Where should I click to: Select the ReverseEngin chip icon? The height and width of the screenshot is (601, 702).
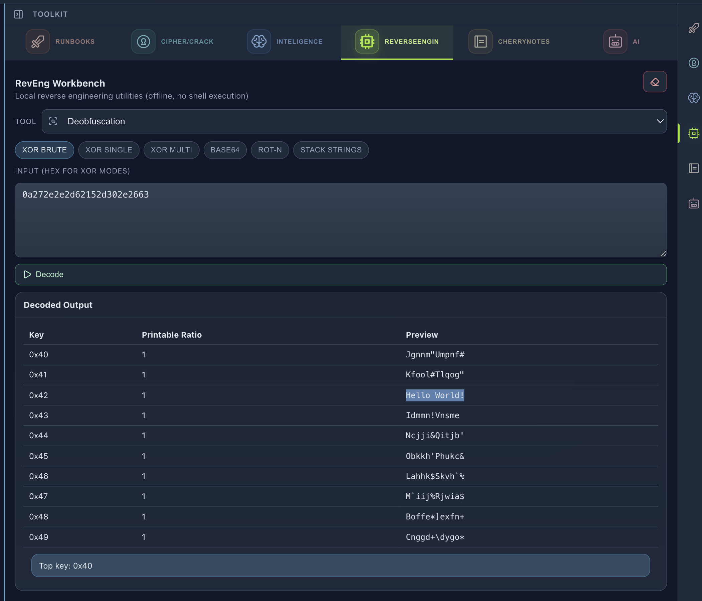367,41
